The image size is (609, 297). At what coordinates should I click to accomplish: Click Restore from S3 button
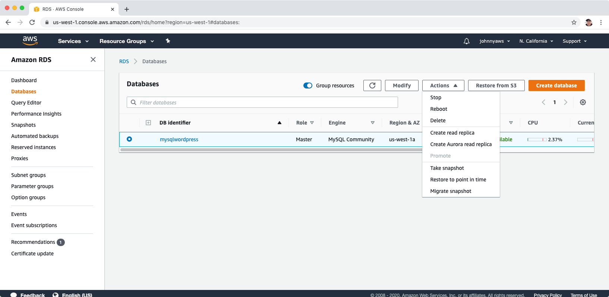[496, 85]
